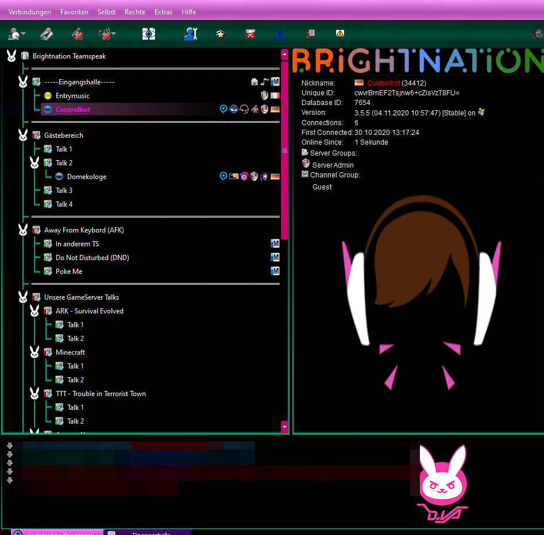Click the Brightnation banner image
The height and width of the screenshot is (535, 544).
(x=418, y=61)
